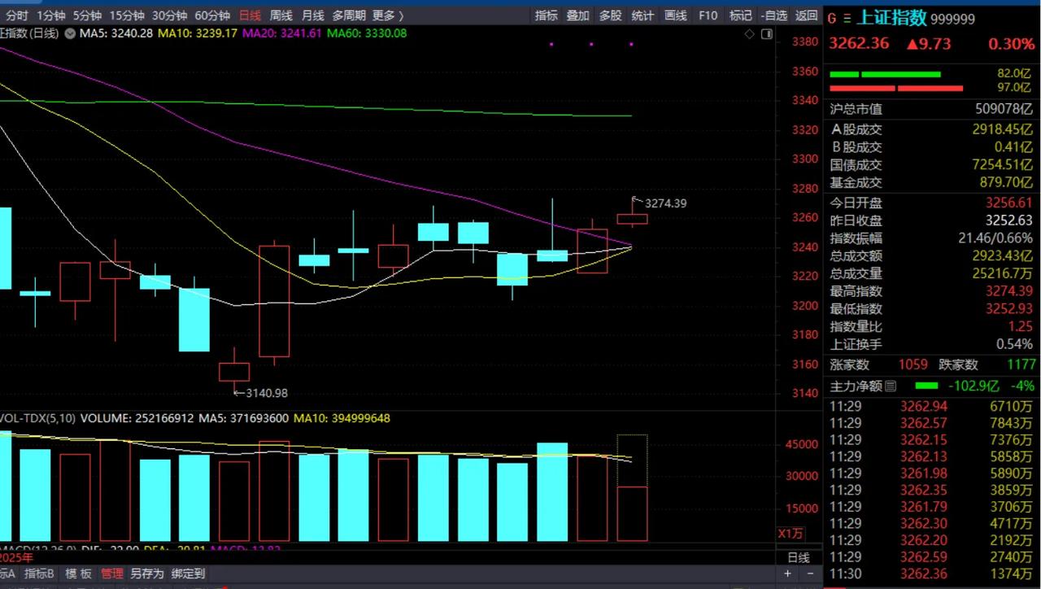Open the 多周期 multi-period view

[x=348, y=15]
